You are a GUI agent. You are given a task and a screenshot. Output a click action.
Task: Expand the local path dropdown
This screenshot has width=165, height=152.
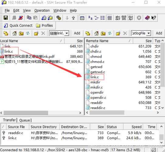click(67, 33)
